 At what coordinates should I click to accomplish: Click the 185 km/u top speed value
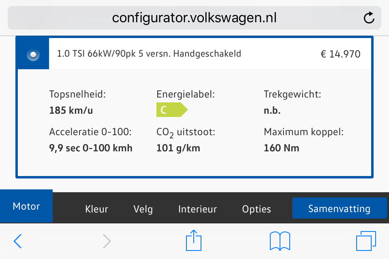tap(71, 110)
